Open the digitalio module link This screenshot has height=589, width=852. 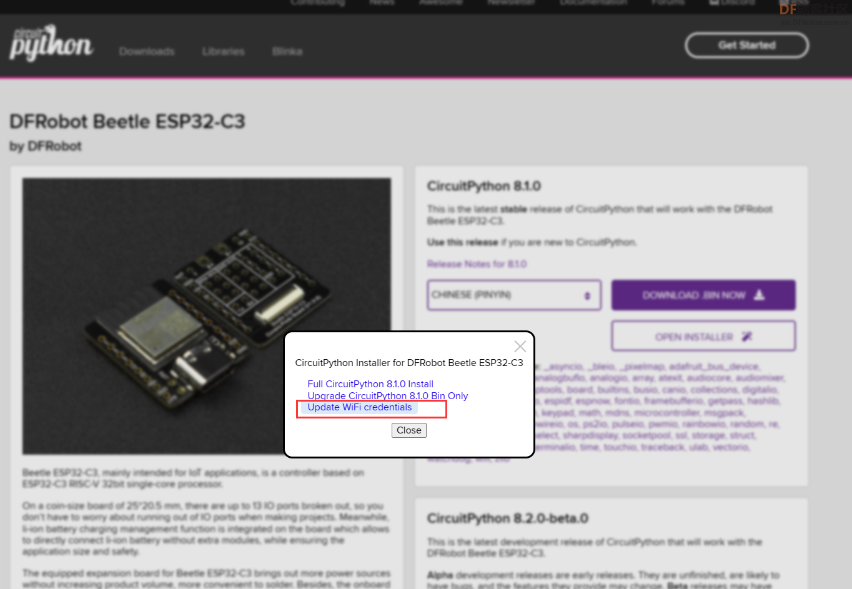[x=760, y=390]
